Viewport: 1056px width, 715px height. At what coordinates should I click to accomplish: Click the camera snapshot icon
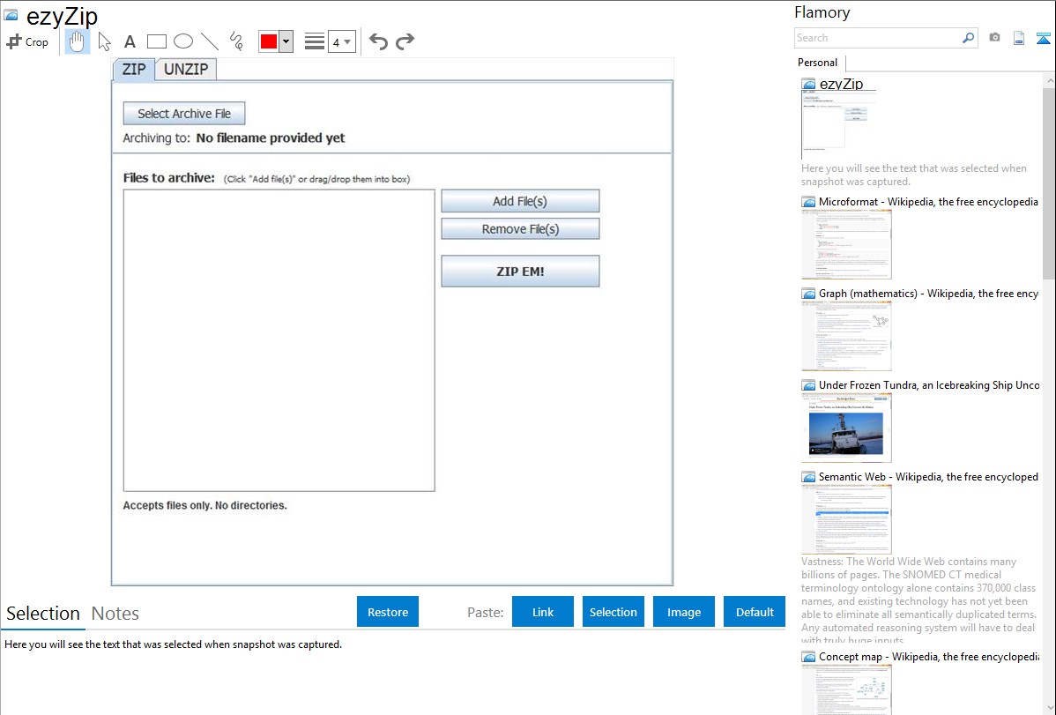[x=994, y=38]
